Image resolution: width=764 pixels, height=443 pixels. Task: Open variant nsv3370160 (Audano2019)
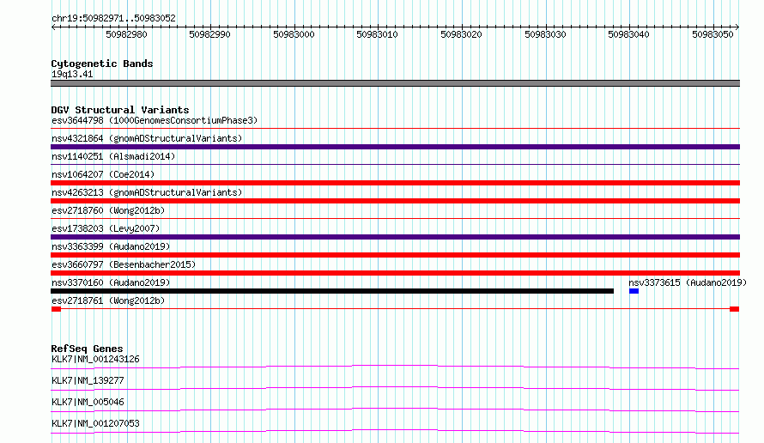[111, 282]
